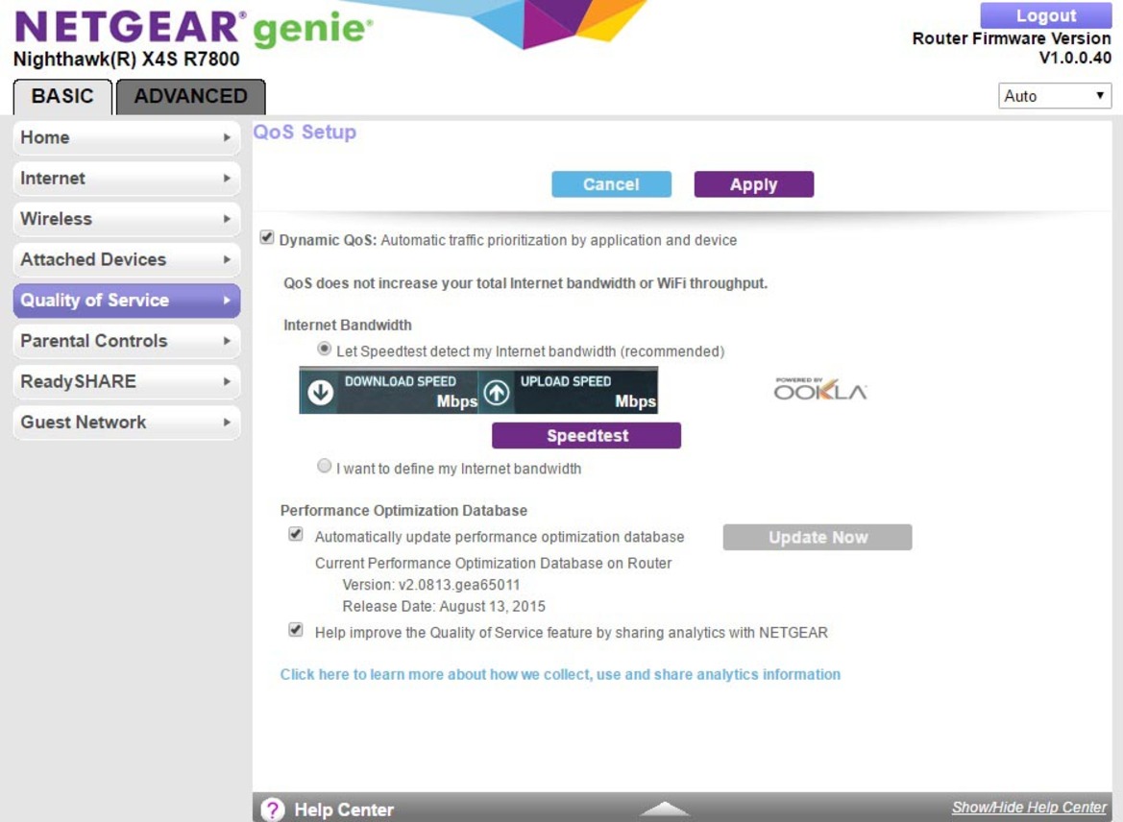Run the Speedtest button
Screen dimensions: 1123x822
tap(587, 435)
